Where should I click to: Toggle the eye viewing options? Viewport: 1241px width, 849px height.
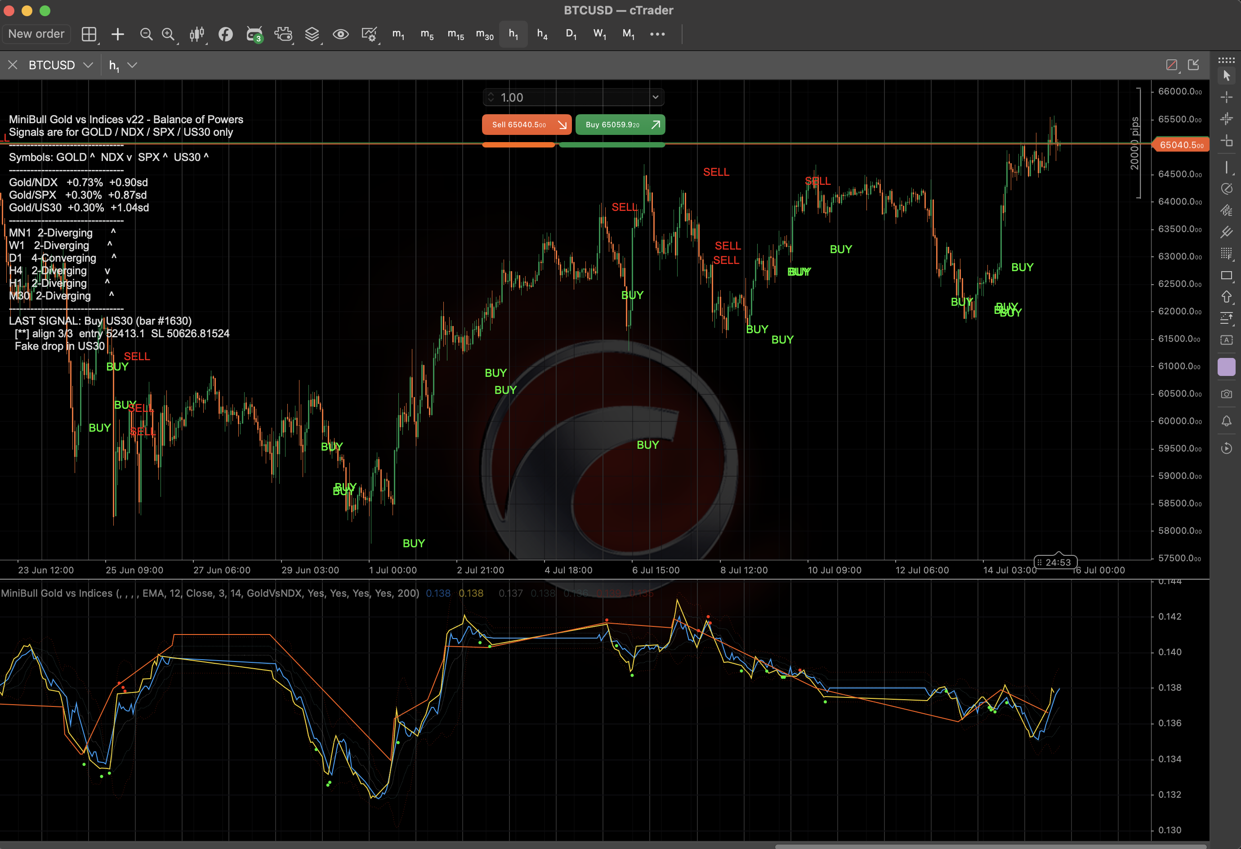click(341, 34)
